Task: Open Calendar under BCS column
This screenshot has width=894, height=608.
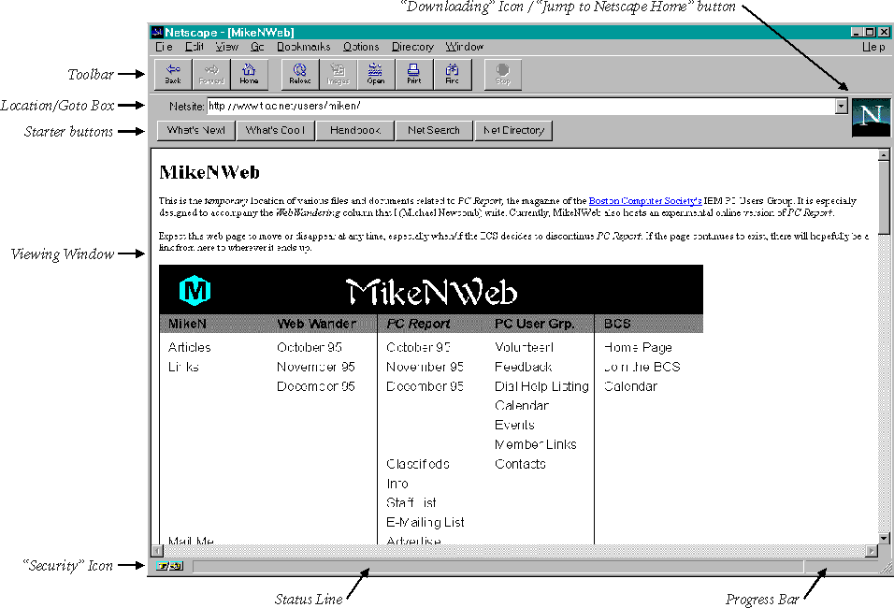Action: click(x=630, y=386)
